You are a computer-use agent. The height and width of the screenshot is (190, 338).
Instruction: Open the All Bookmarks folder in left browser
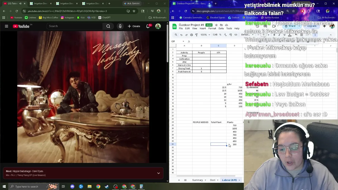157,17
